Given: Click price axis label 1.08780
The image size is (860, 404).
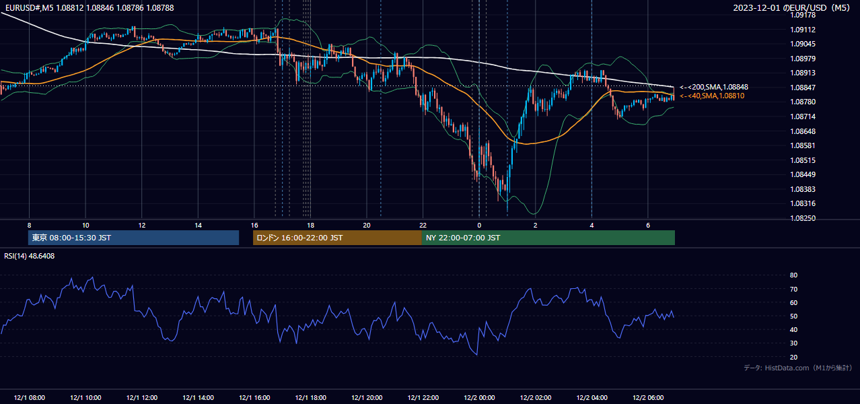Looking at the screenshot, I should [x=802, y=102].
